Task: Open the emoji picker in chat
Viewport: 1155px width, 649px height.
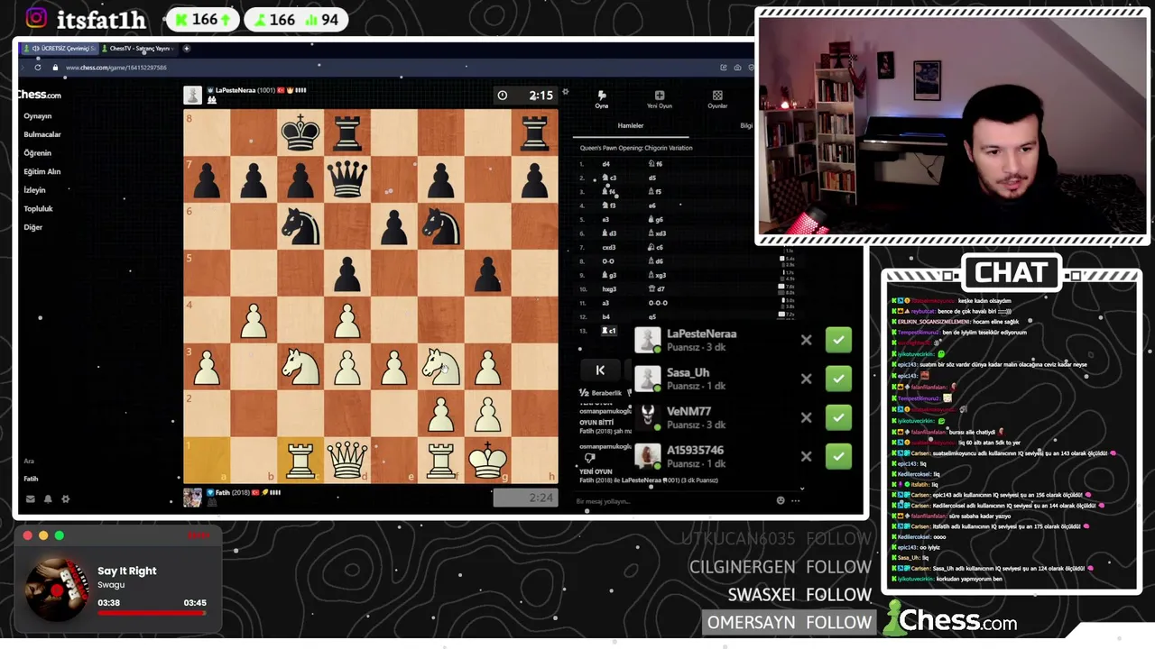Action: click(x=781, y=500)
